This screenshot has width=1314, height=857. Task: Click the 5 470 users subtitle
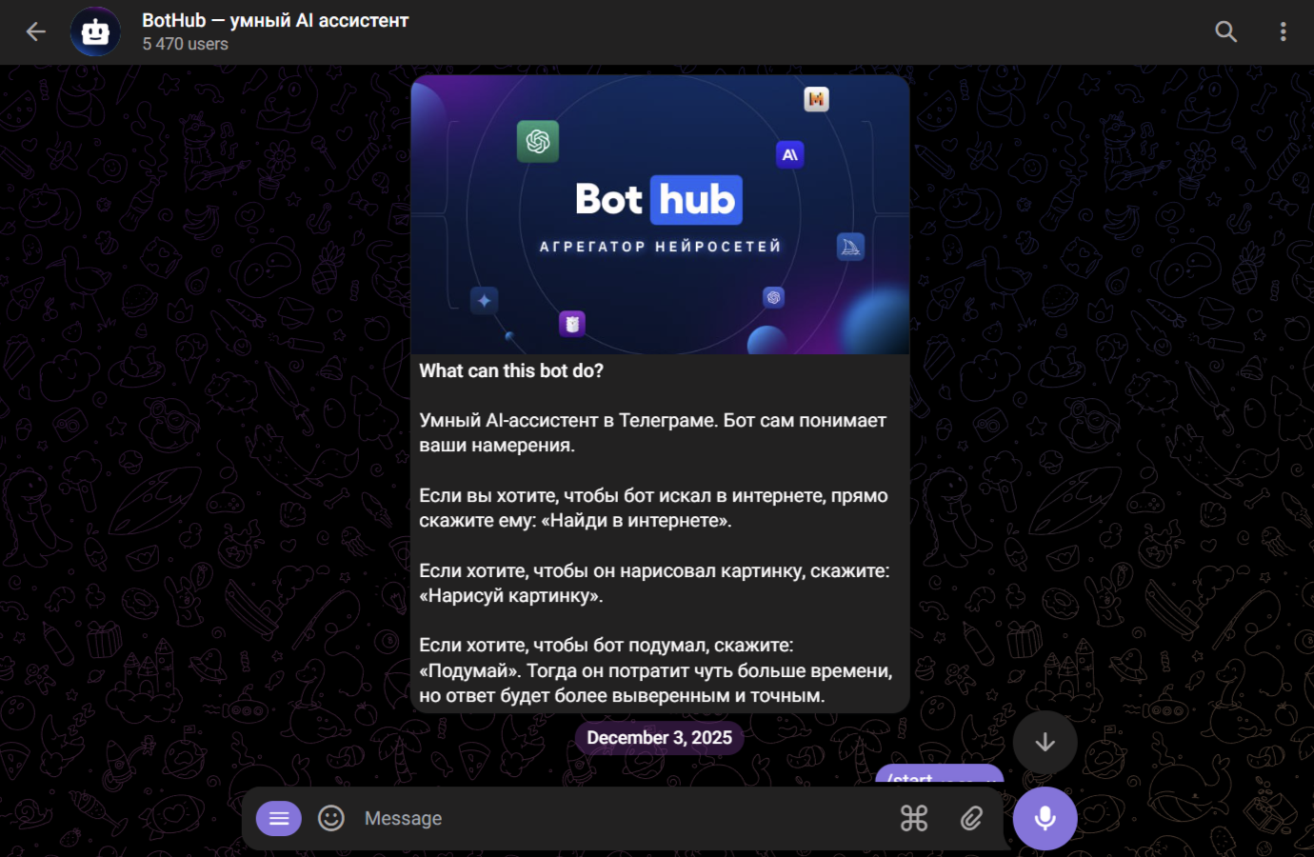click(185, 43)
